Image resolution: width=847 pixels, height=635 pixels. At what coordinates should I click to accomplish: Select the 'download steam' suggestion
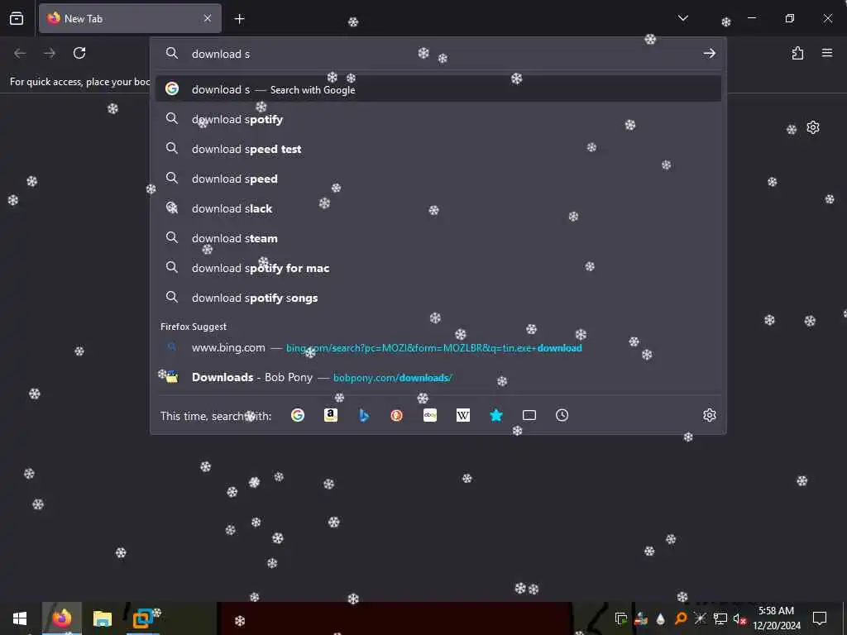[x=438, y=238]
